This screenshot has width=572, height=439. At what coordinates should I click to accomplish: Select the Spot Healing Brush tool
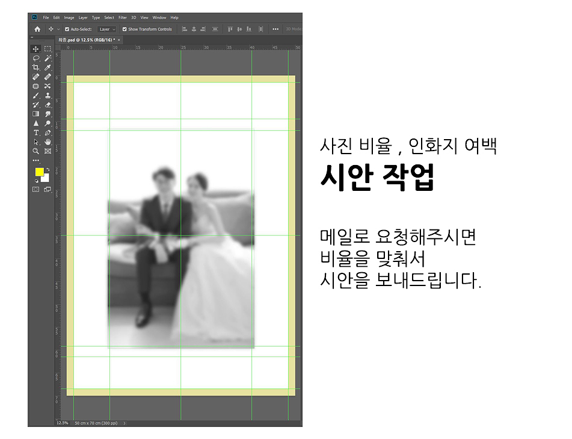pyautogui.click(x=35, y=76)
